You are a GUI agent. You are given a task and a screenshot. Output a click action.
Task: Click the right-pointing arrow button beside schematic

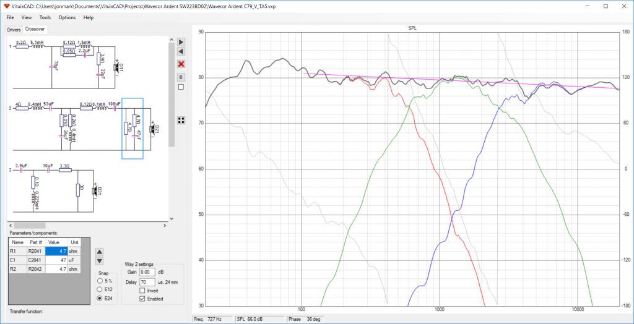[181, 42]
